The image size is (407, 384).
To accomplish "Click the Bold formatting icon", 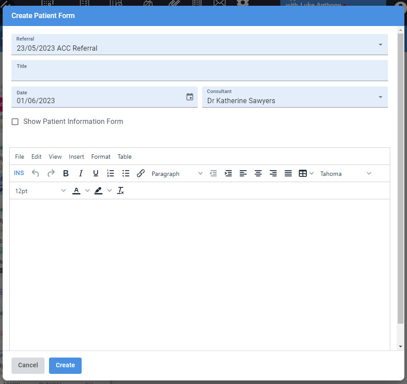I will pyautogui.click(x=66, y=174).
